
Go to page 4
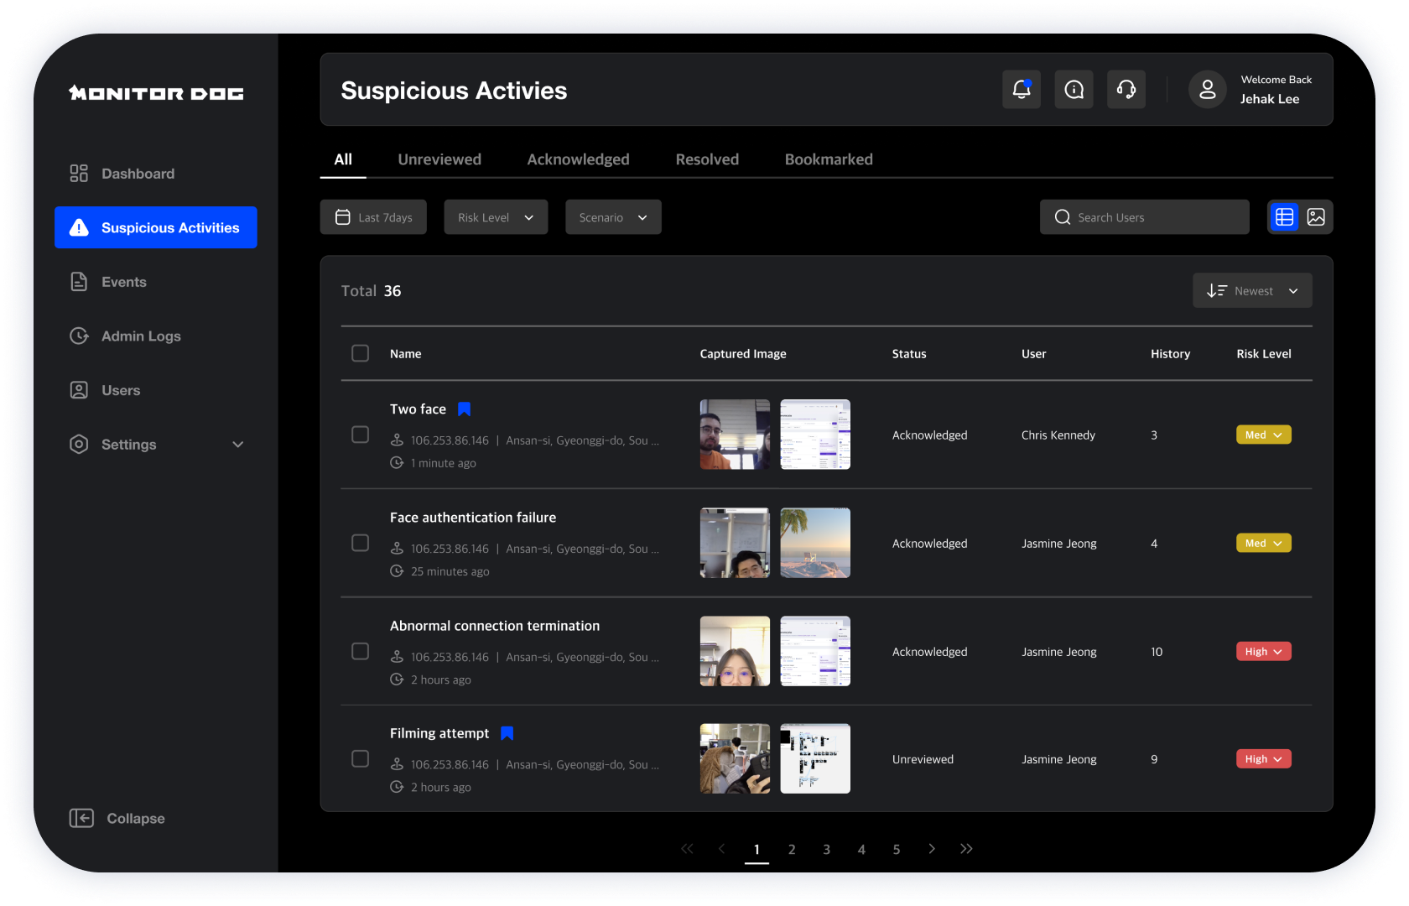[861, 850]
